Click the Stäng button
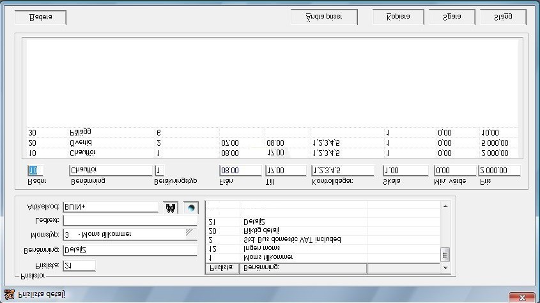Viewport: 540px width, 303px height. (503, 17)
